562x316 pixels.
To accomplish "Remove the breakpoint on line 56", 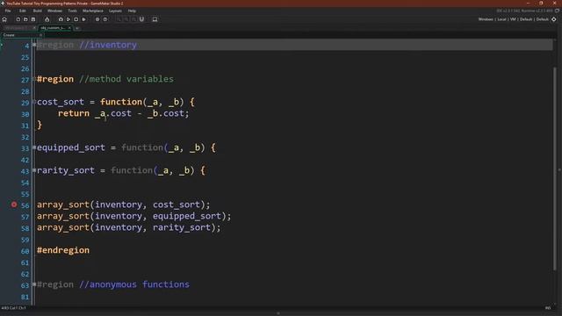I will 14,205.
